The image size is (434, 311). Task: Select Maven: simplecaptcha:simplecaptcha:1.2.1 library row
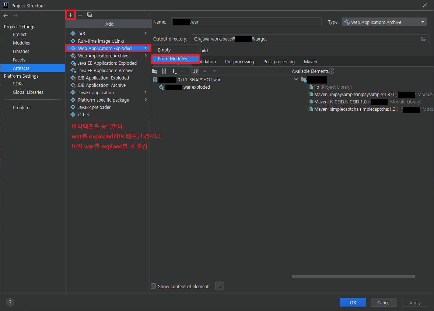click(x=370, y=109)
